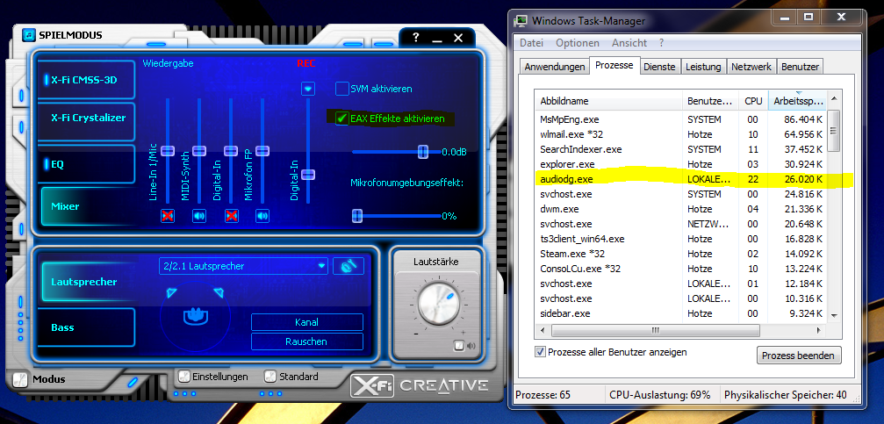This screenshot has height=424, width=884.
Task: Toggle the mute checkbox under volume knob
Action: click(x=459, y=346)
